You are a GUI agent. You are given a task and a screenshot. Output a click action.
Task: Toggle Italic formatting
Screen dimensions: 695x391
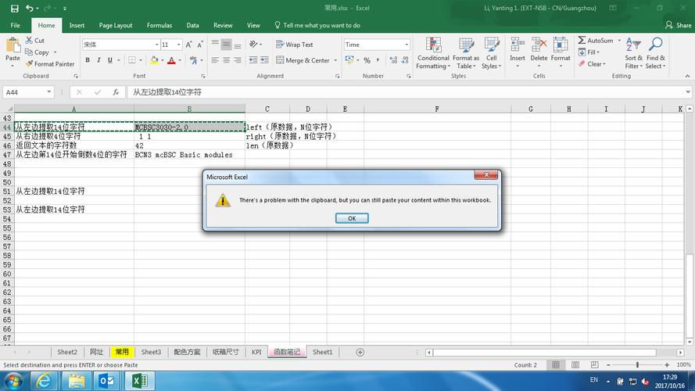click(99, 60)
